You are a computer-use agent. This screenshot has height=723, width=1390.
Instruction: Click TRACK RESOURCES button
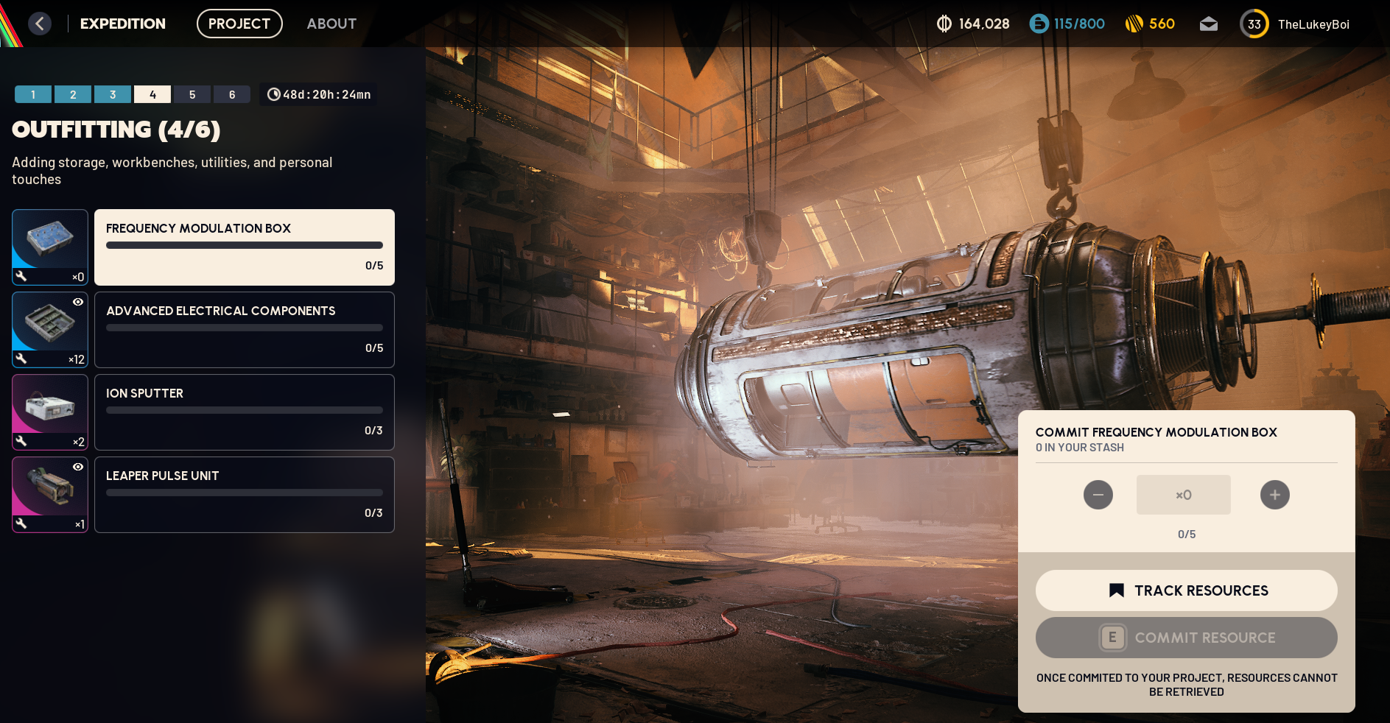tap(1187, 590)
